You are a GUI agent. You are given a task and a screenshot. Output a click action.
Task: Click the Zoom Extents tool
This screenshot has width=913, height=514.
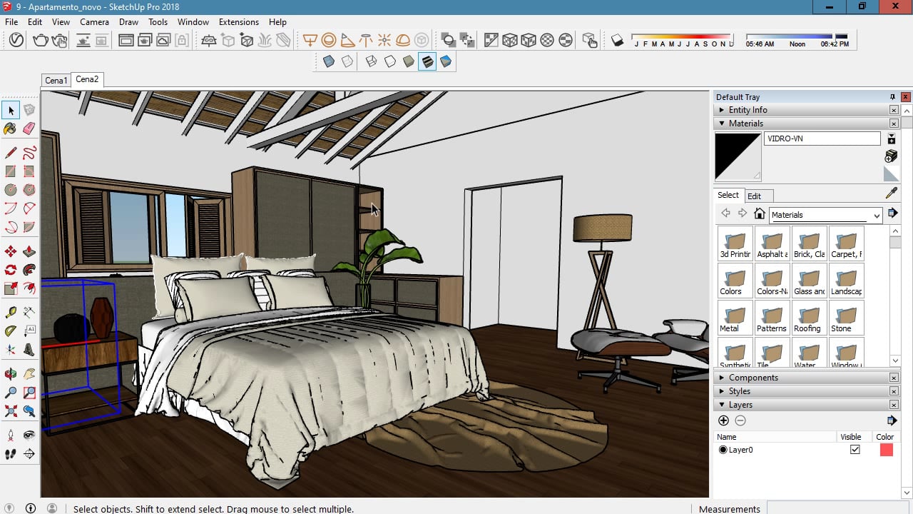tap(11, 411)
